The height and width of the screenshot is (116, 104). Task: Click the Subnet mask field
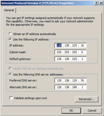coord(70,52)
